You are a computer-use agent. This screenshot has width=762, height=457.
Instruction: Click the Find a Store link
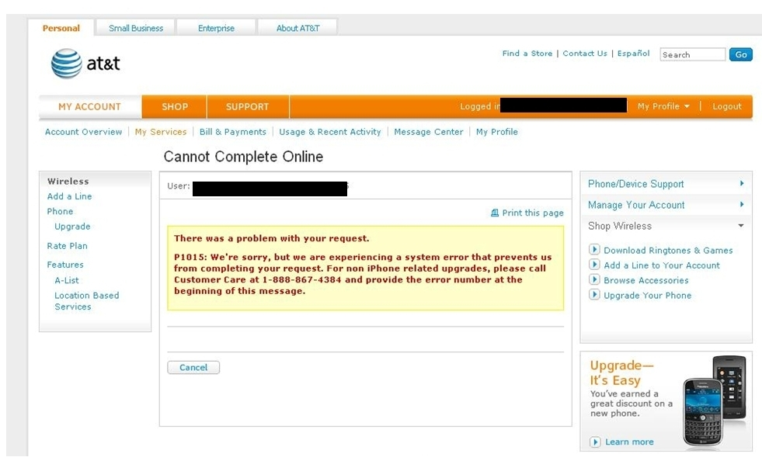(527, 54)
